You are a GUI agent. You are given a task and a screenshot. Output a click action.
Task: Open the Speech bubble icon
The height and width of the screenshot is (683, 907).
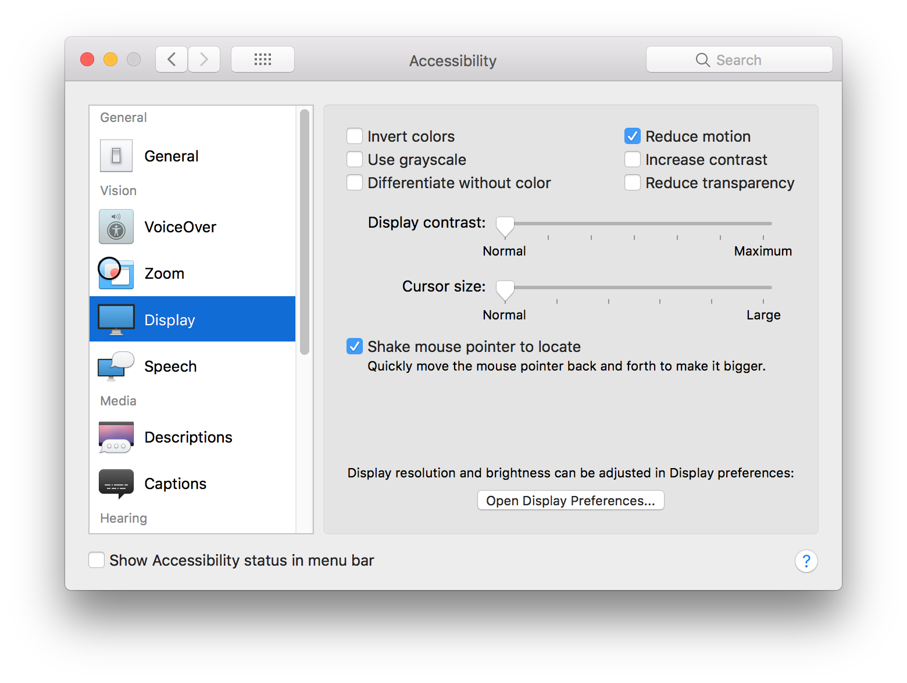click(x=116, y=366)
